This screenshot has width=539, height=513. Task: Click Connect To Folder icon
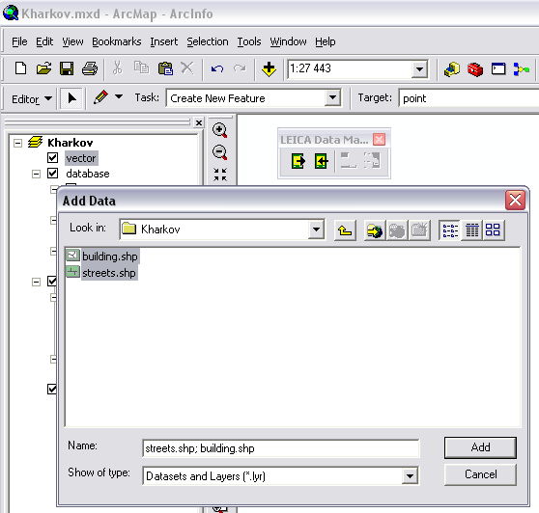[375, 230]
